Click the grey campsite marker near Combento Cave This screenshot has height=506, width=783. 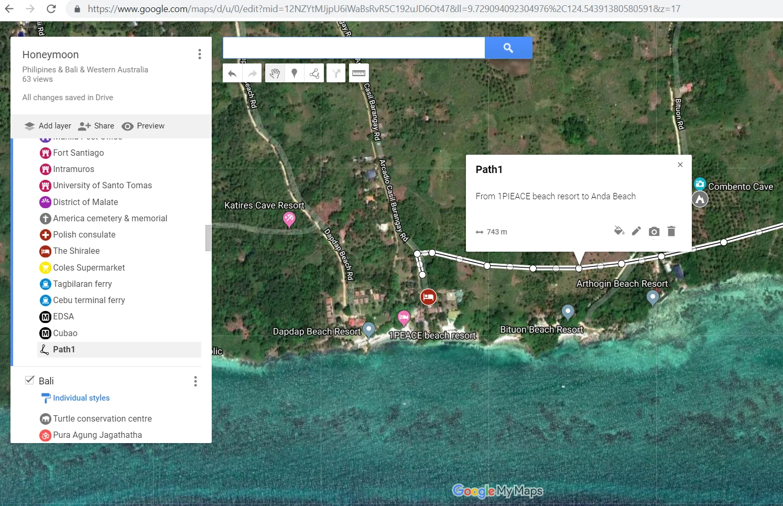pyautogui.click(x=700, y=199)
